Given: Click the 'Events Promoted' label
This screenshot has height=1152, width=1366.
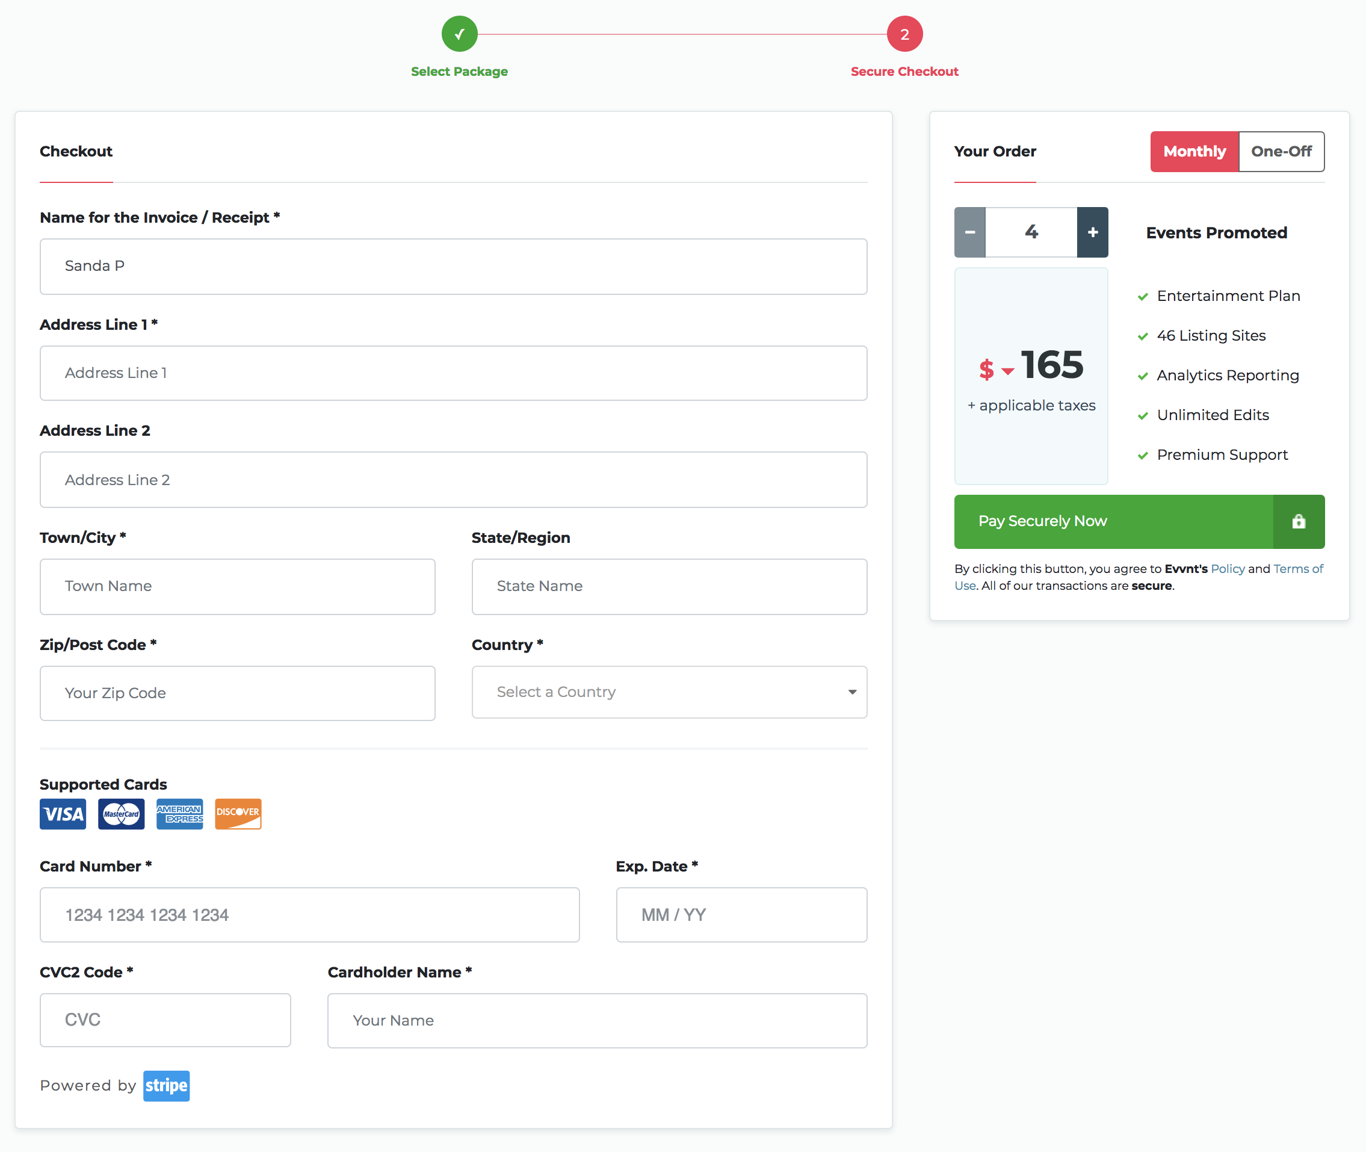Looking at the screenshot, I should (x=1217, y=233).
